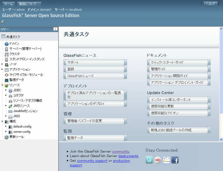Open the Twitter icon under Stay Connected
The width and height of the screenshot is (223, 171).
149,160
